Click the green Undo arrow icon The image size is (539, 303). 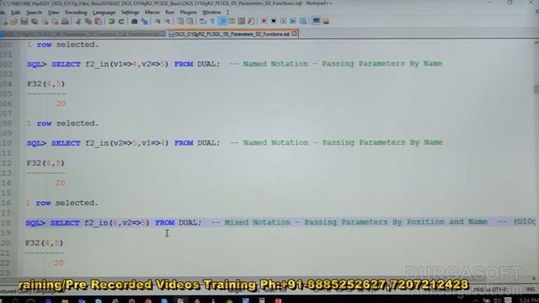tap(111, 22)
